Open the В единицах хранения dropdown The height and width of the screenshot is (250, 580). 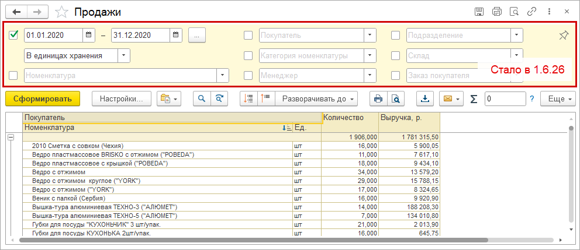tap(124, 56)
